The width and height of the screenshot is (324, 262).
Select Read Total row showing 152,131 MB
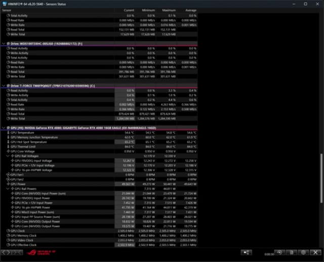coord(99,29)
